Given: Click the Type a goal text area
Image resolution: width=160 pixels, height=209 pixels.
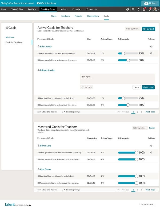Looking at the screenshot, I should pyautogui.click(x=117, y=79).
